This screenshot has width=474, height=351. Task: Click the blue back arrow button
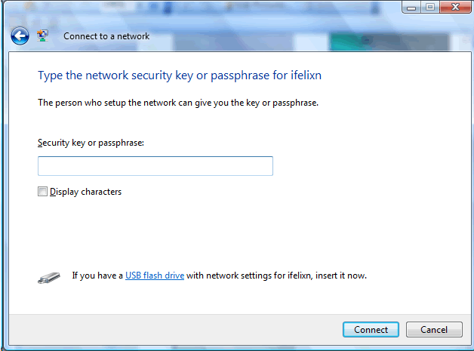[x=20, y=35]
